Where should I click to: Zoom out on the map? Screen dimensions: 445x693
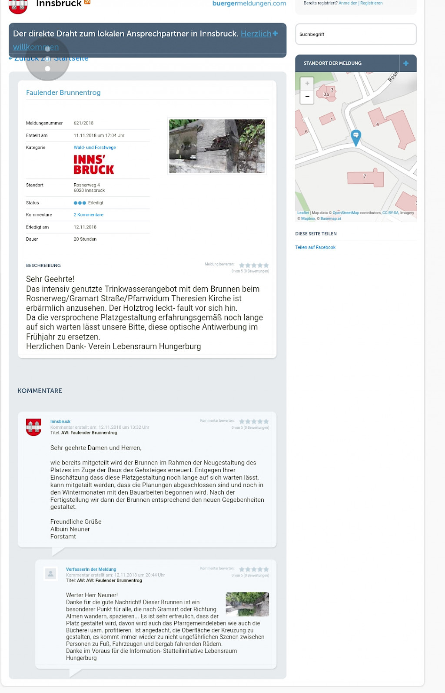[307, 96]
